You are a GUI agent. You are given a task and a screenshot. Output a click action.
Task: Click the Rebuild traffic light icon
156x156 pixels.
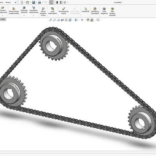click(57, 2)
